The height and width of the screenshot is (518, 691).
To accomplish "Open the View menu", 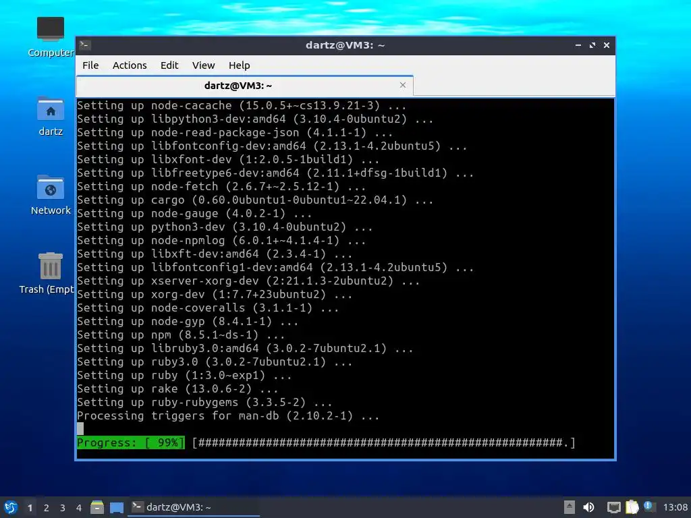I will (203, 65).
